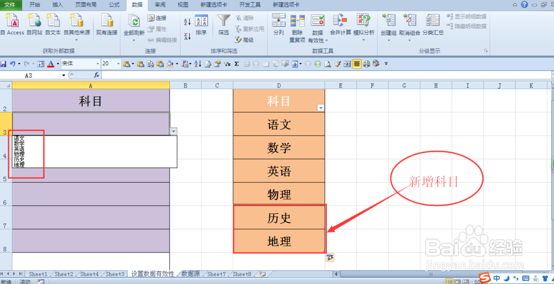Screen dimensions: 554x284
Task: Import data from text file (自文本)
Action: click(x=53, y=24)
